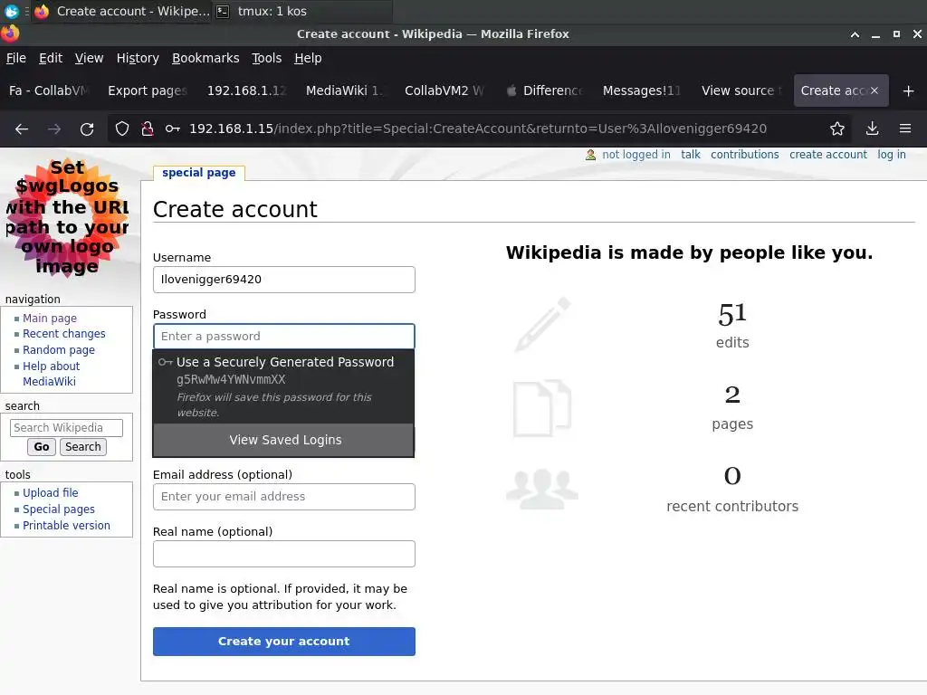This screenshot has width=927, height=695.
Task: Click the sidebar Search button
Action: tap(82, 447)
